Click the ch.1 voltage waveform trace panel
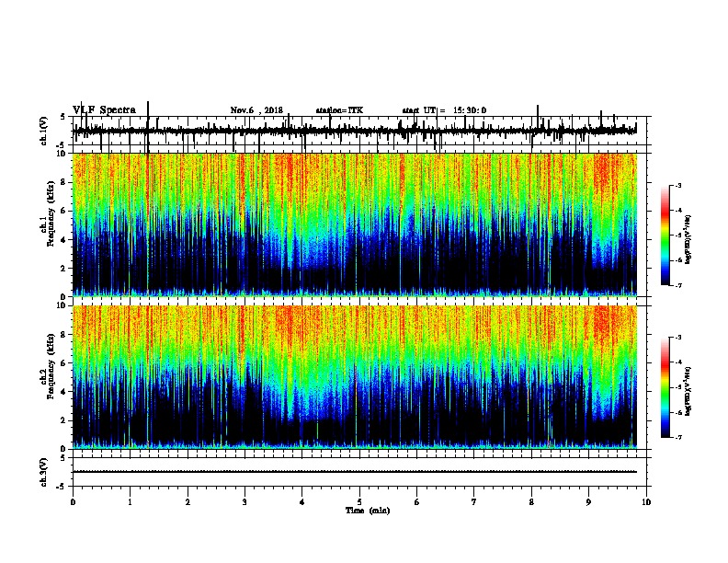Image resolution: width=728 pixels, height=563 pixels. tap(359, 131)
